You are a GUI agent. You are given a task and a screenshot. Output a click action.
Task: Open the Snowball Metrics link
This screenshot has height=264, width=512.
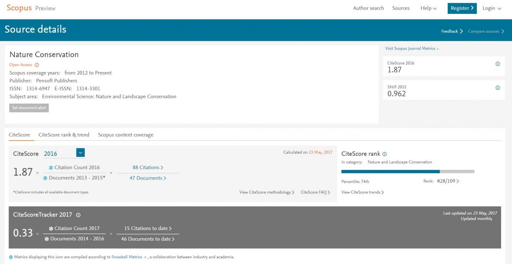[127, 257]
